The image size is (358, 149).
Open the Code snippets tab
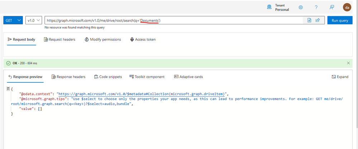(108, 77)
